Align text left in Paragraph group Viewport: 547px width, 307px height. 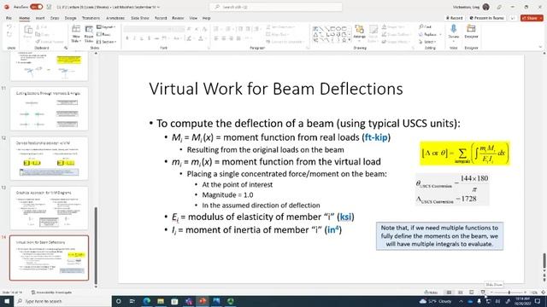click(216, 38)
